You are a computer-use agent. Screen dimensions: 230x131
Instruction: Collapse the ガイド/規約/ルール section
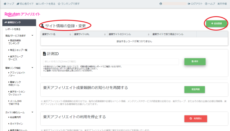(x=19, y=112)
